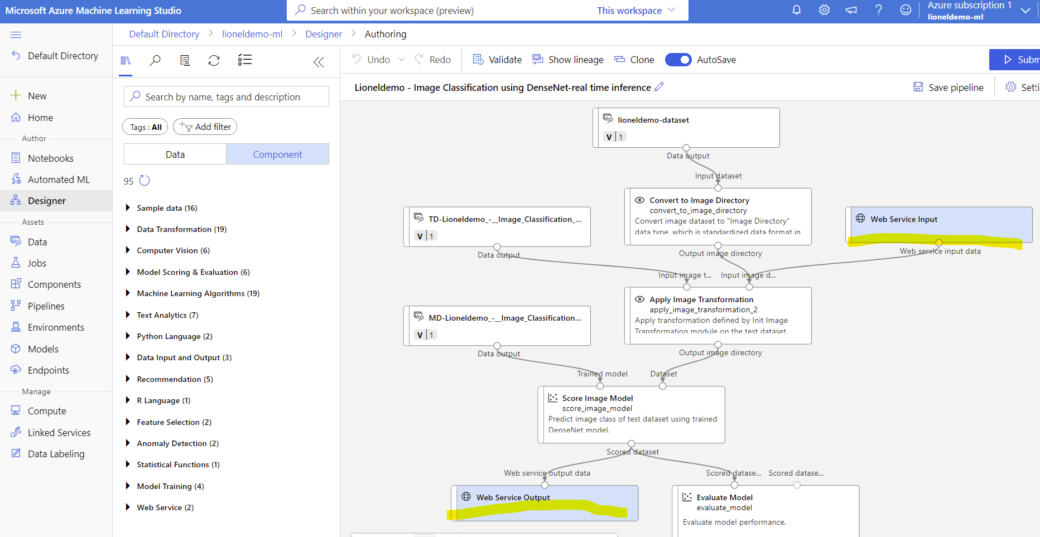This screenshot has width=1040, height=537.
Task: Click the Tags : All filter pill
Action: click(145, 127)
